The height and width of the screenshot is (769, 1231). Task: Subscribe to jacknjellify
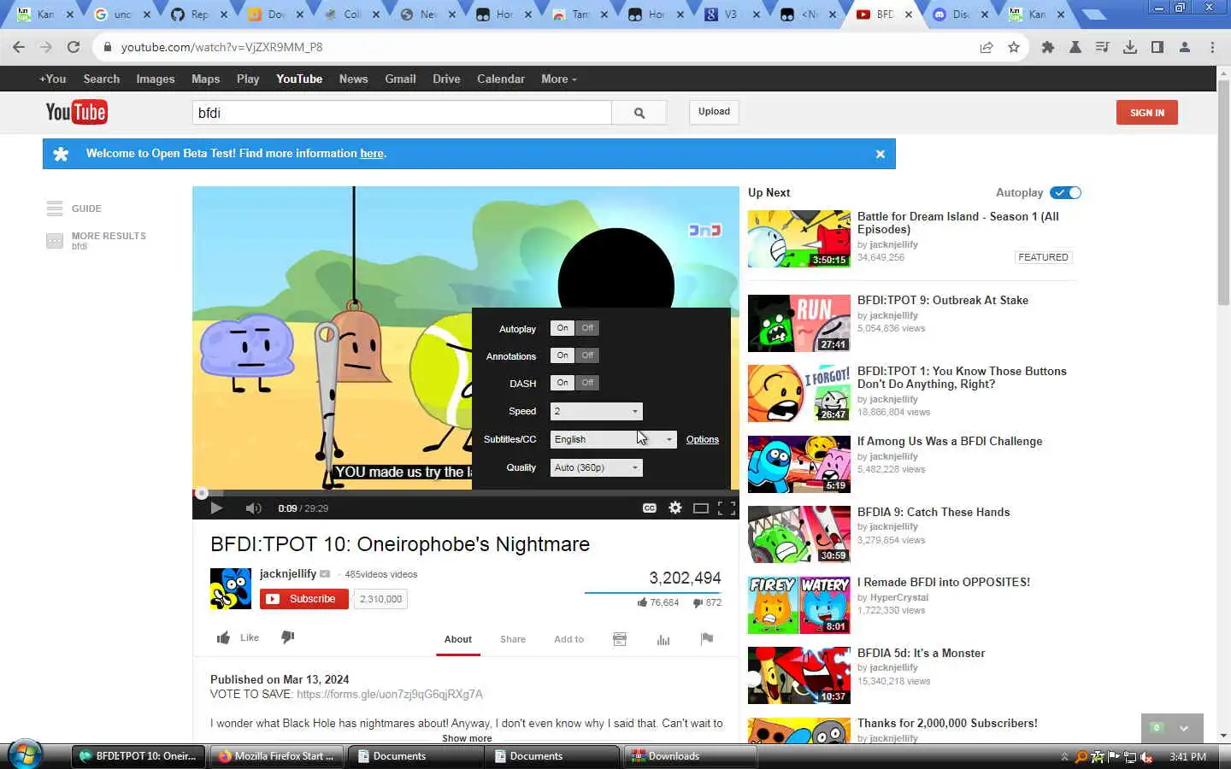pyautogui.click(x=304, y=599)
